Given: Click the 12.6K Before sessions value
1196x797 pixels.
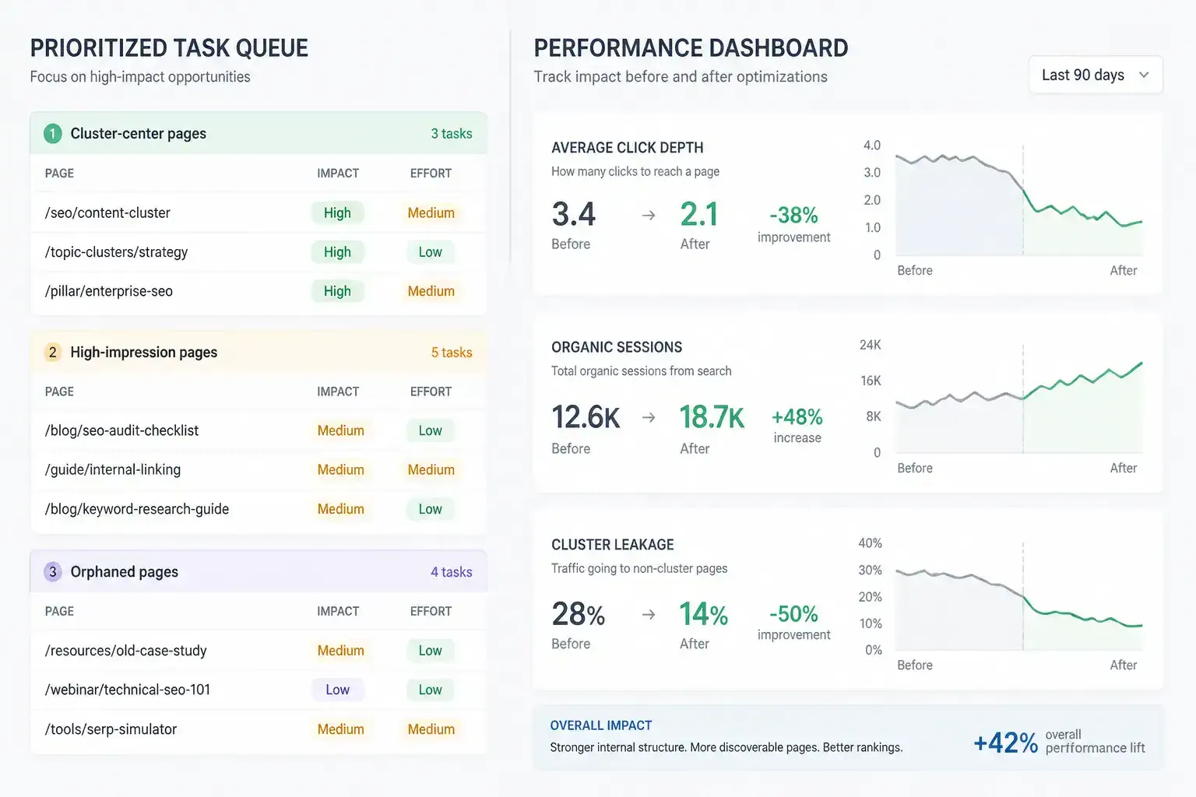Looking at the screenshot, I should (x=586, y=418).
